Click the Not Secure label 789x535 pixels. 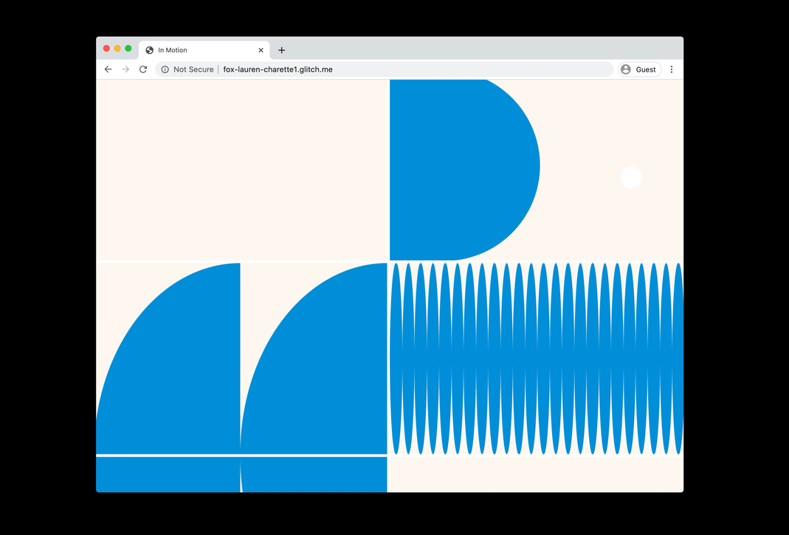coord(193,69)
